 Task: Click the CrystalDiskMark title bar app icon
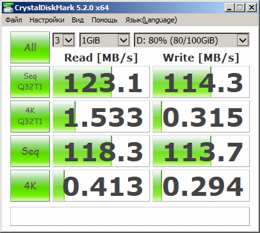8,8
